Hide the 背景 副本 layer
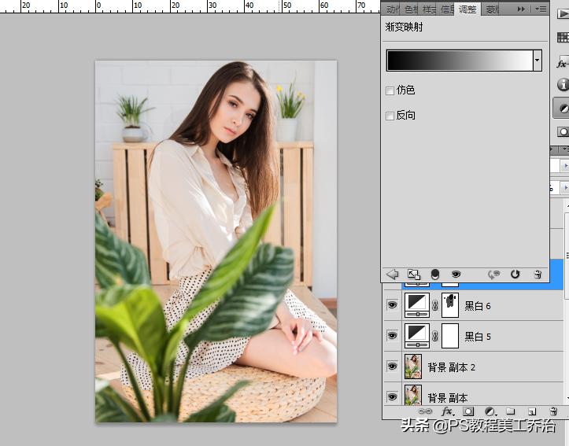This screenshot has width=569, height=446. [392, 396]
